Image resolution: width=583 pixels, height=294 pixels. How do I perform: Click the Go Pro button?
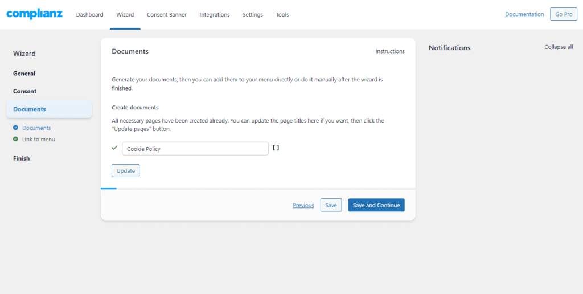pos(563,14)
